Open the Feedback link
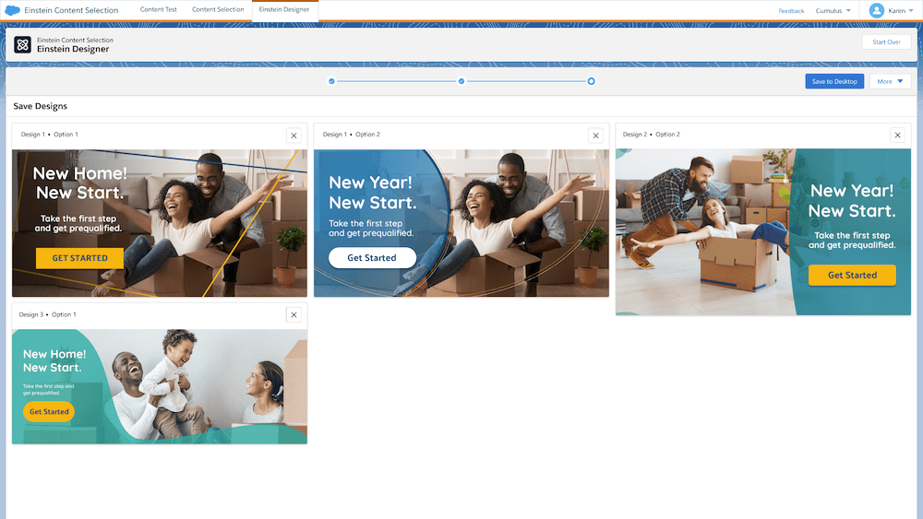The image size is (923, 519). 791,10
